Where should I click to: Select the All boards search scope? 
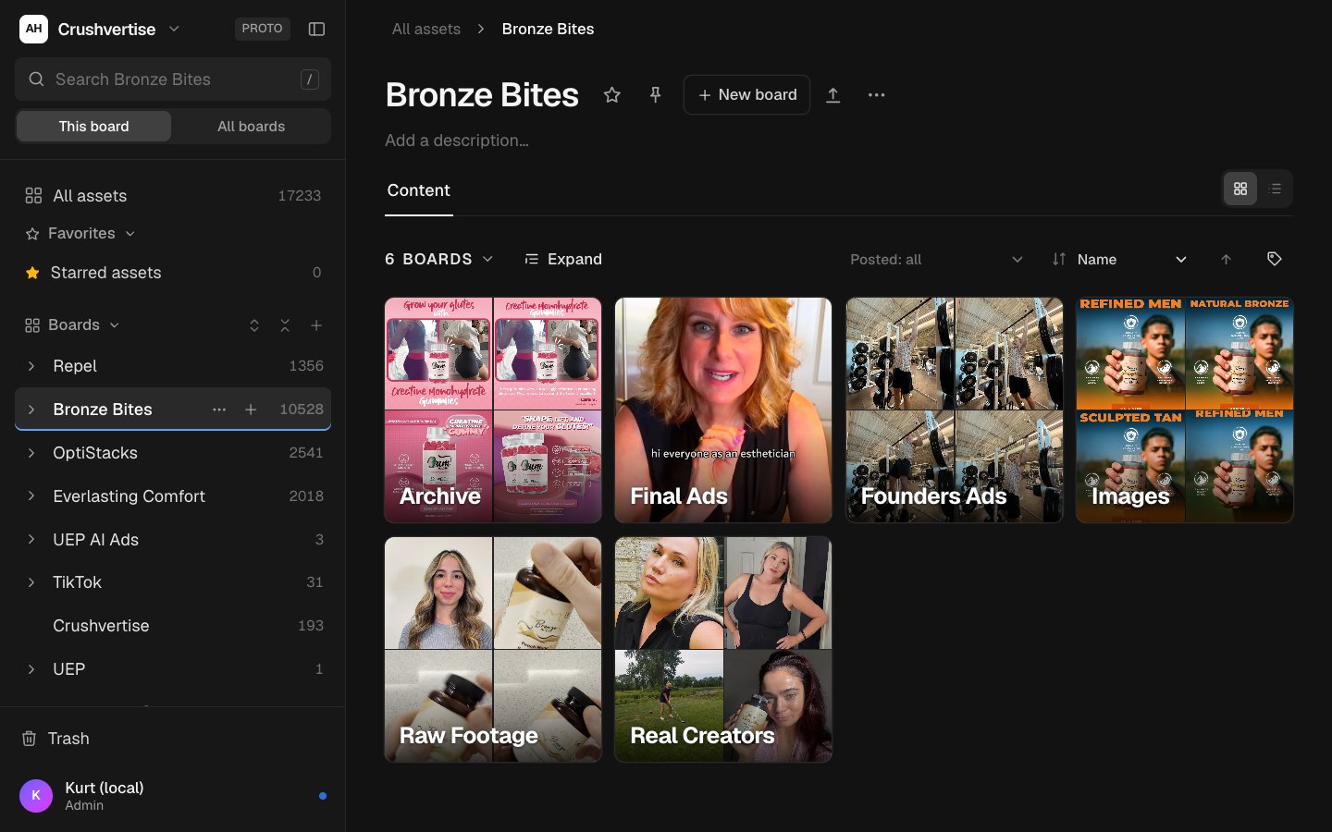251,127
